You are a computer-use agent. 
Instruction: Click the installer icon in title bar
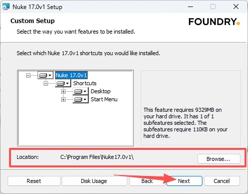pyautogui.click(x=6, y=7)
